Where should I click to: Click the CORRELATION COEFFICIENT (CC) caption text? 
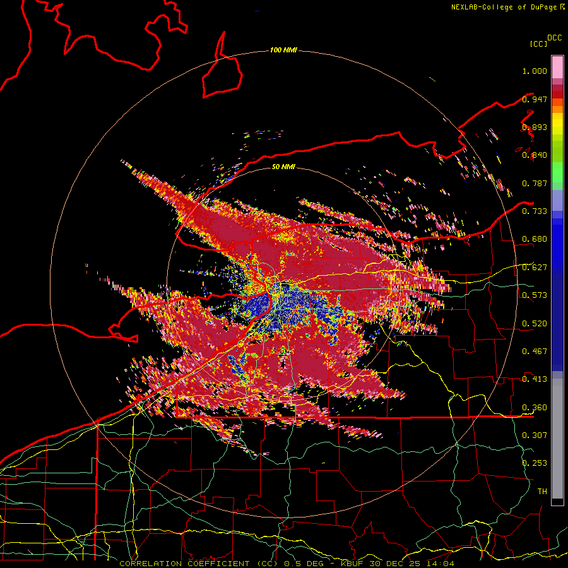[x=199, y=564]
